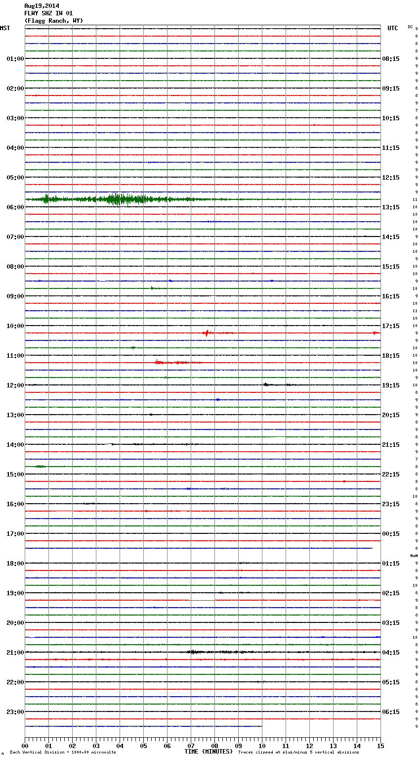420x759 pixels.
Task: Select the 18:00 MST time label
Action: [x=15, y=564]
